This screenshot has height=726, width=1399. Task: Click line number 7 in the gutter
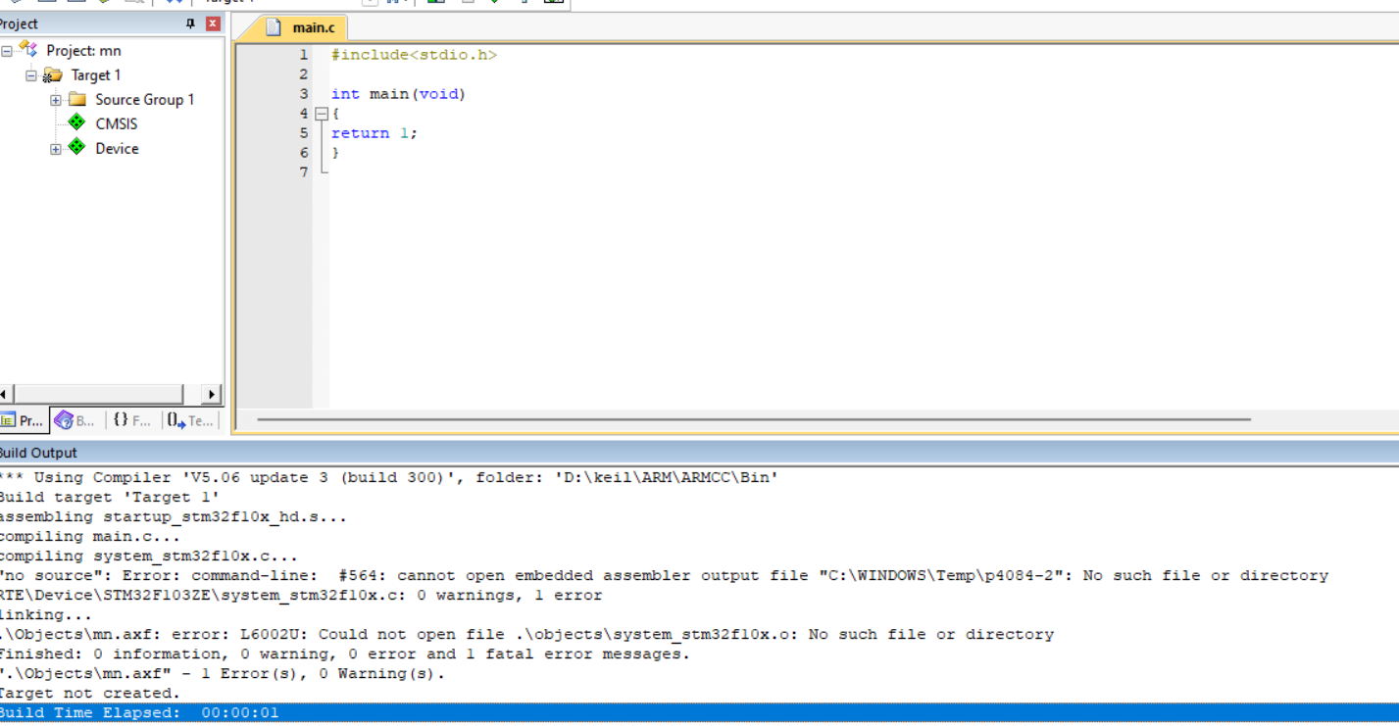[x=304, y=172]
